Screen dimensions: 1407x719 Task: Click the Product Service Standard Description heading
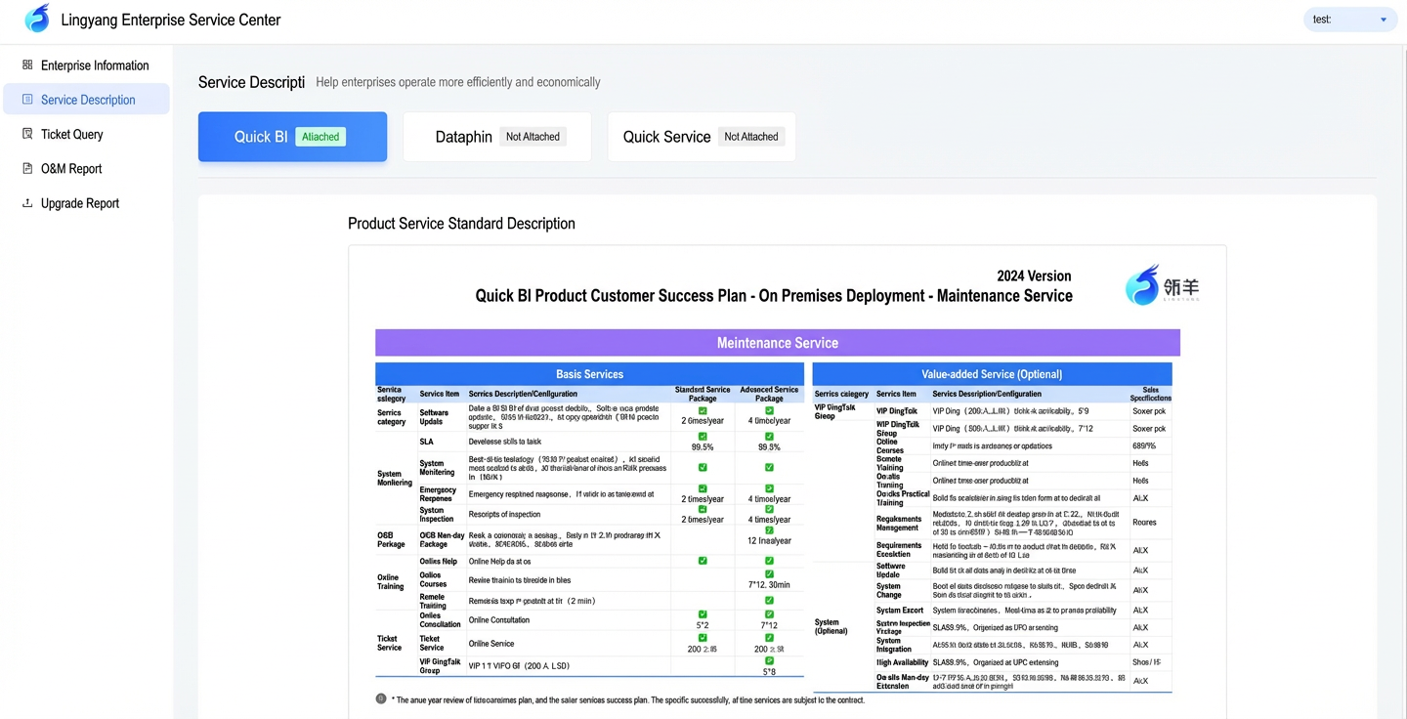461,224
